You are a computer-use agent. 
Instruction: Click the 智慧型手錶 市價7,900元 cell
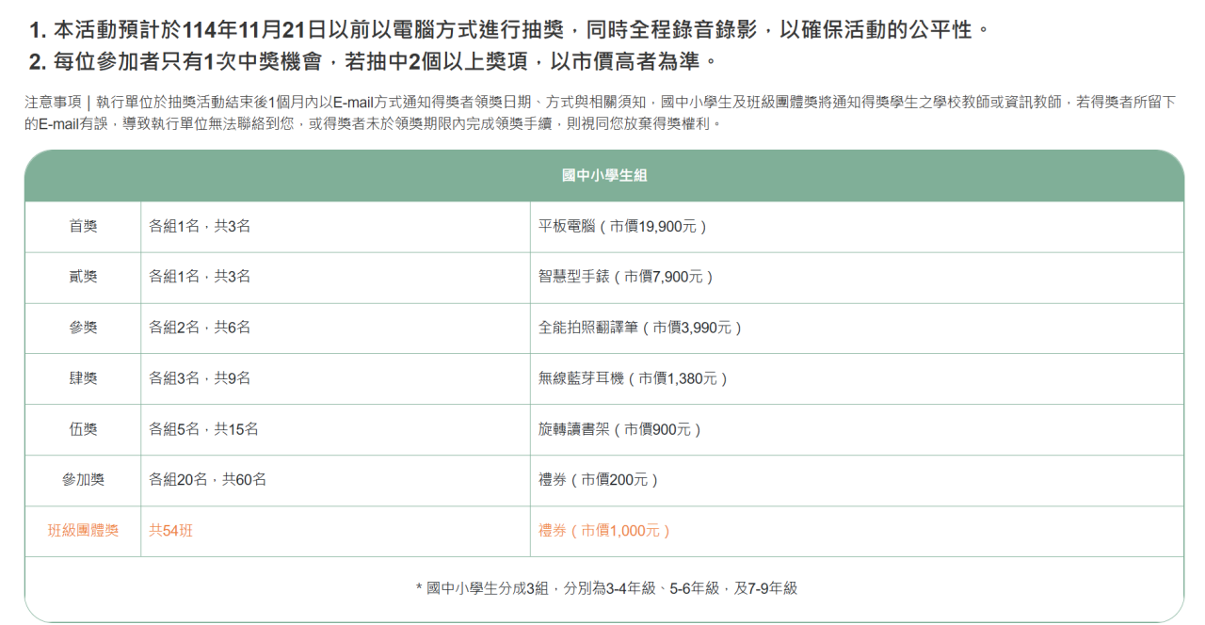click(626, 278)
